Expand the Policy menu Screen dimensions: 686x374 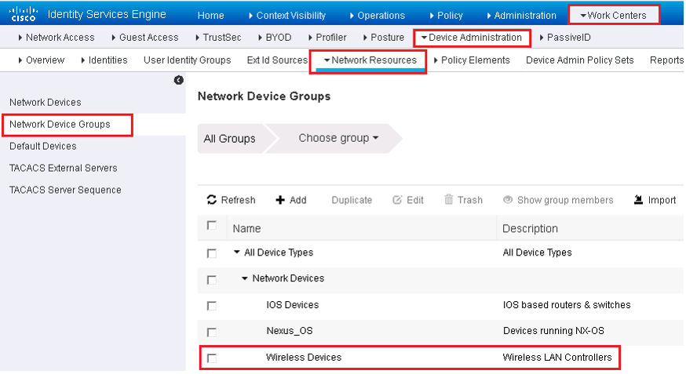click(446, 16)
